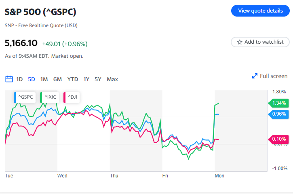Click the Full screen expand arrows icon
Screen dimensions: 293x194
point(255,76)
